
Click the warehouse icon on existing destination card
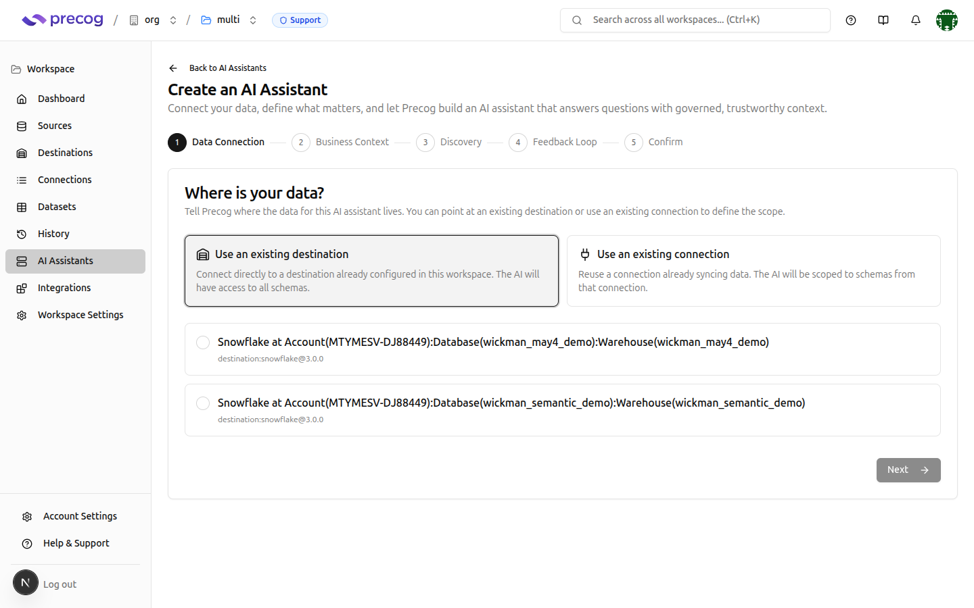click(x=203, y=254)
